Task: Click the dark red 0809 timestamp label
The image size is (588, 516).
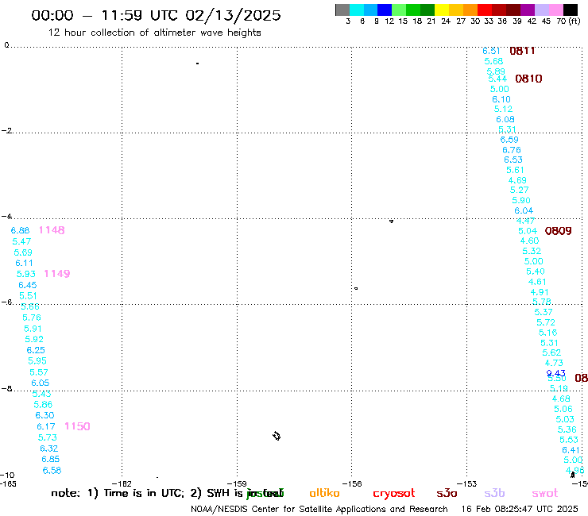Action: 558,231
